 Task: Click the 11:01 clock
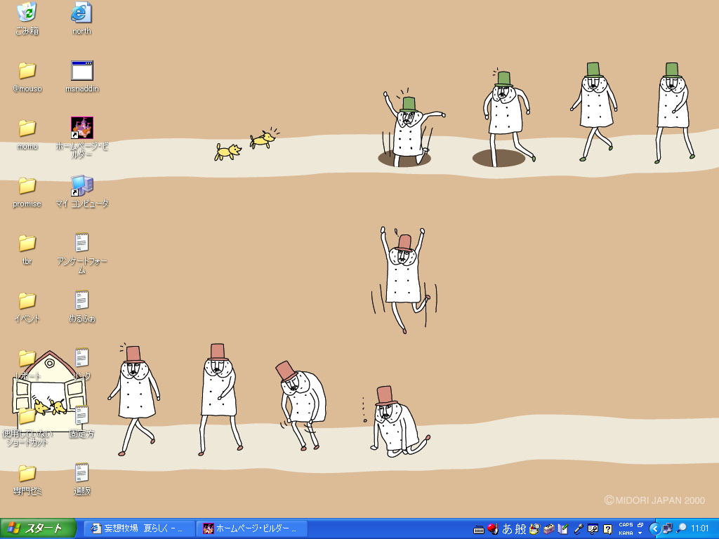pyautogui.click(x=700, y=528)
